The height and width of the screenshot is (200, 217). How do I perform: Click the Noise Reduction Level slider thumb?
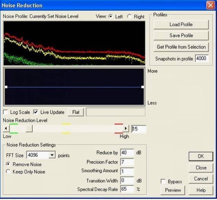point(29,129)
